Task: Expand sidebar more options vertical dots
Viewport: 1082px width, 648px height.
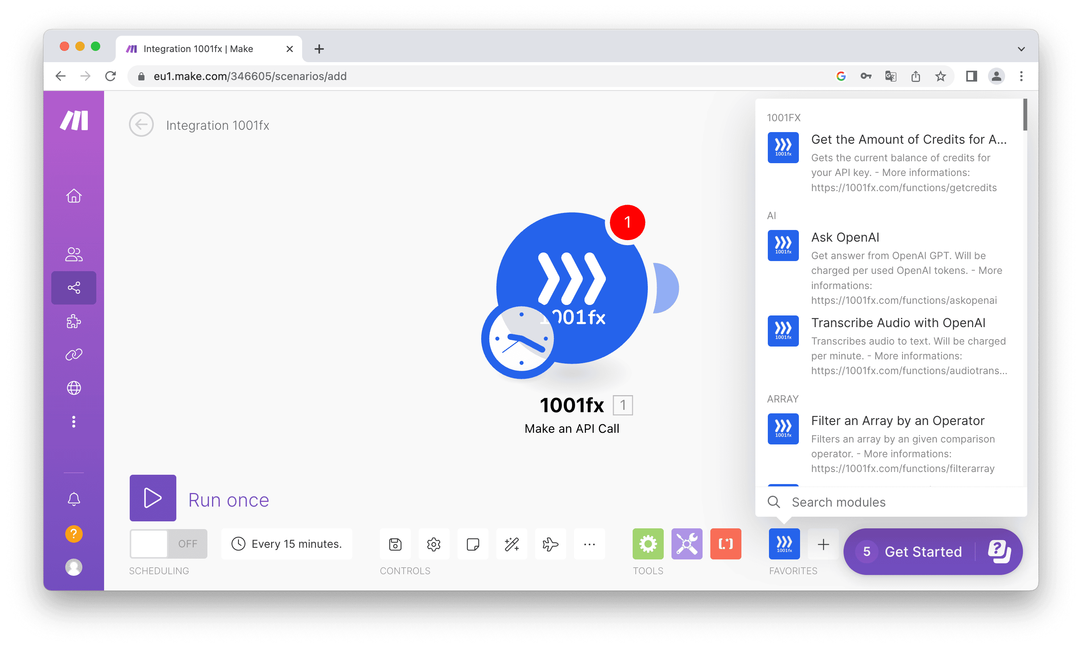Action: click(74, 422)
